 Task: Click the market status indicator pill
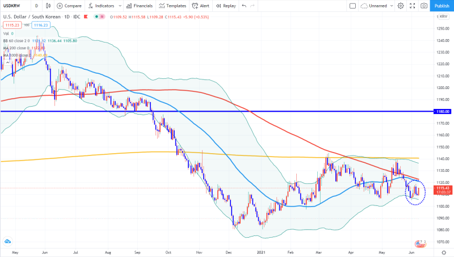pos(99,17)
